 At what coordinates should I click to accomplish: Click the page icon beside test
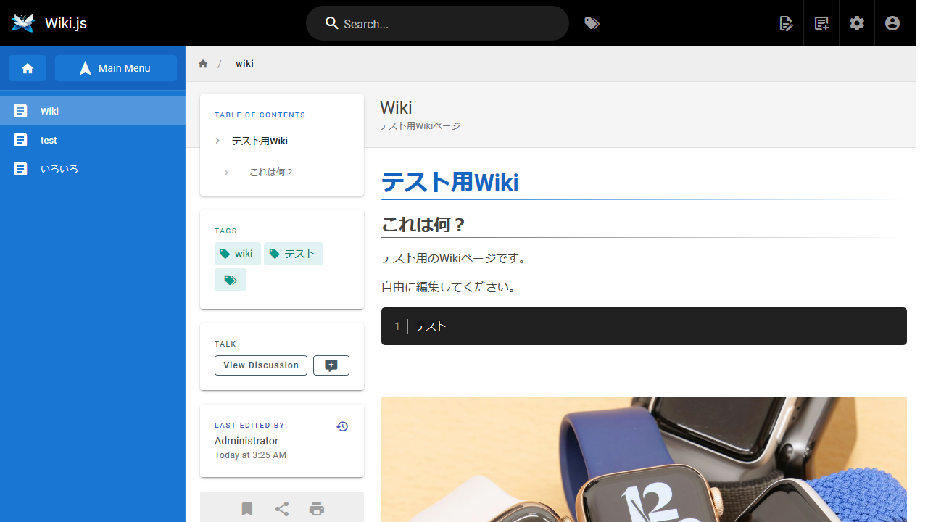click(x=21, y=140)
